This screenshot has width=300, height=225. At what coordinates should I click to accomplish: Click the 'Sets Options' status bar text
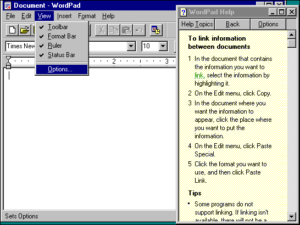(x=21, y=216)
